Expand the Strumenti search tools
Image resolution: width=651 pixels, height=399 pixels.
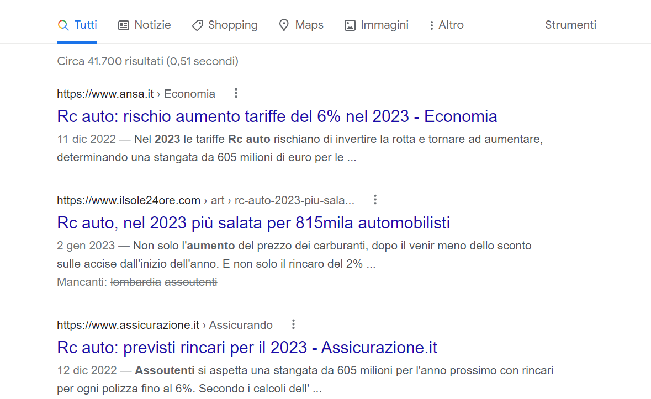click(570, 25)
